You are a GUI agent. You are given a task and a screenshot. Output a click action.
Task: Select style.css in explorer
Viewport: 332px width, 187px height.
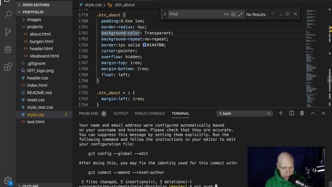(44, 114)
